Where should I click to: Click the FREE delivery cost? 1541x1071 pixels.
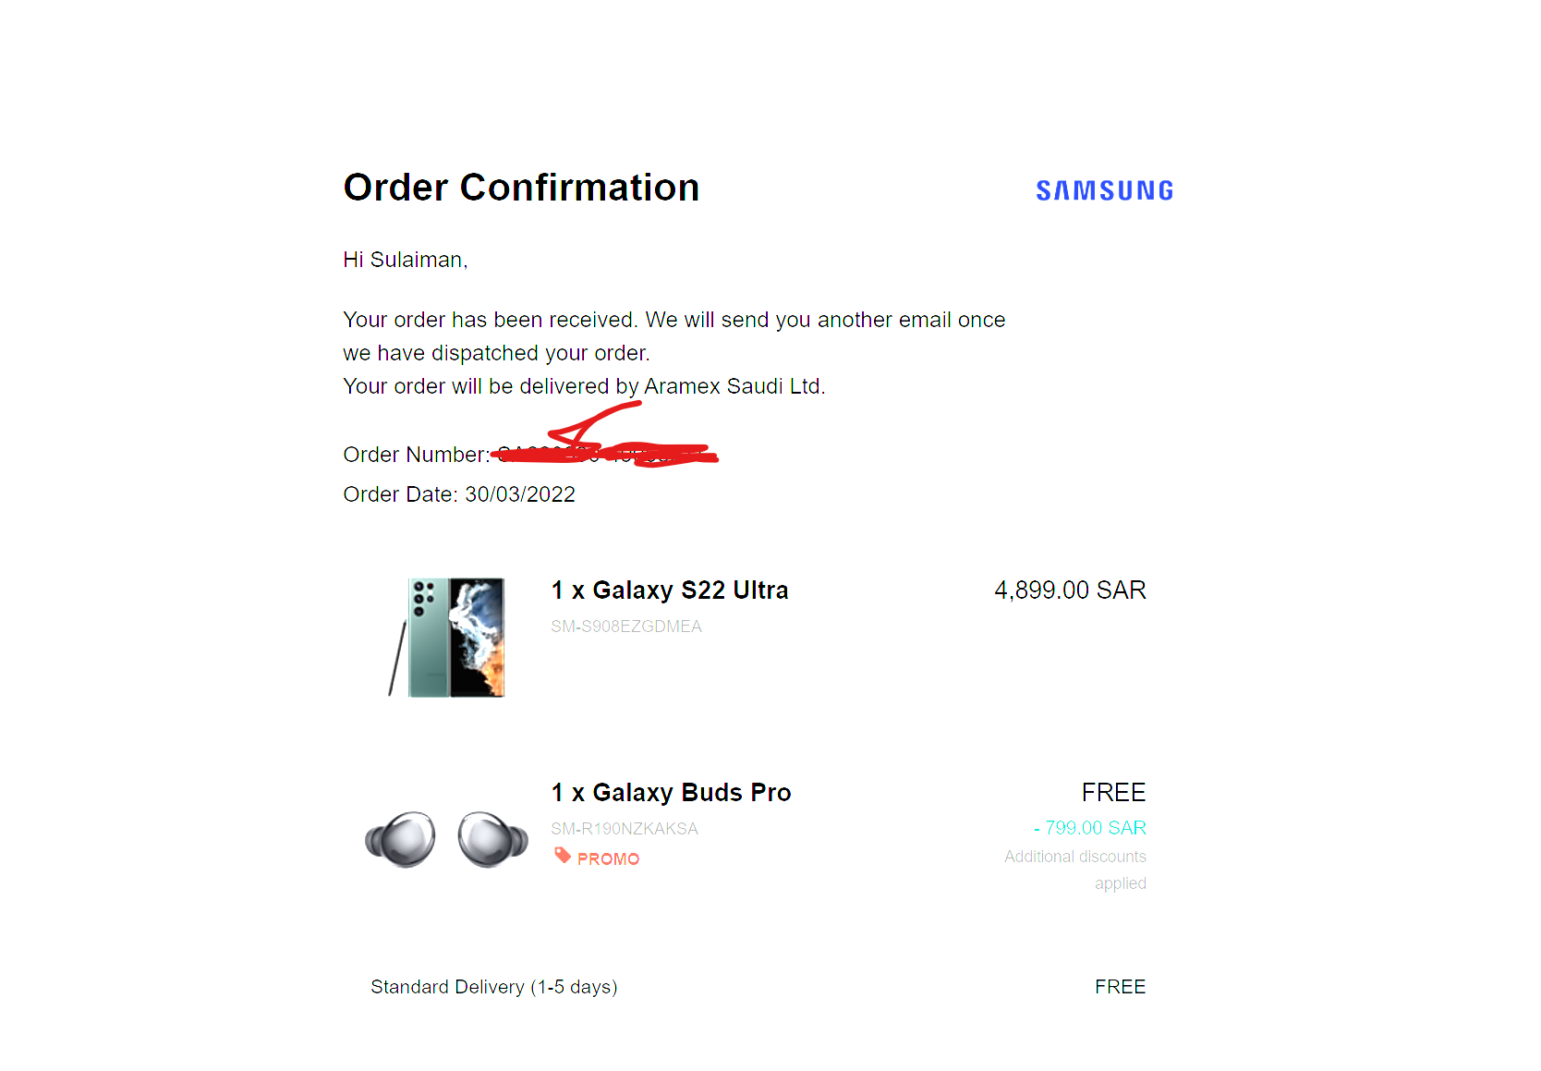tap(1121, 987)
